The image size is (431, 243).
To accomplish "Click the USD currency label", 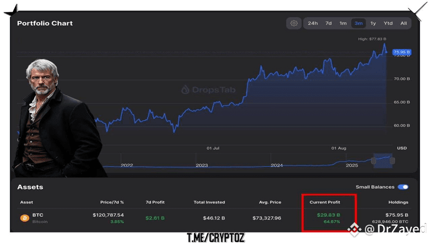I will point(402,148).
